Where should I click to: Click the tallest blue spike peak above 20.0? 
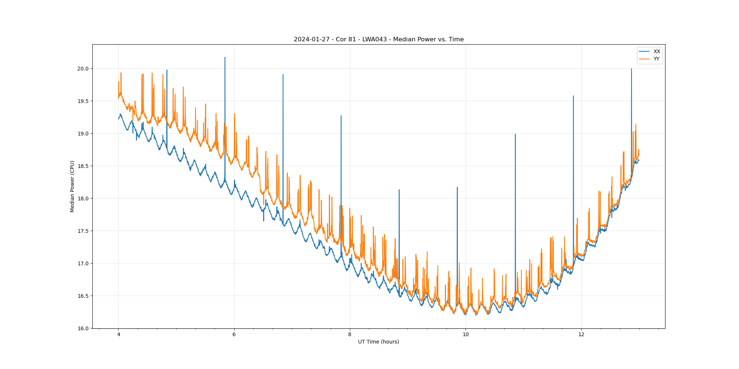[225, 58]
